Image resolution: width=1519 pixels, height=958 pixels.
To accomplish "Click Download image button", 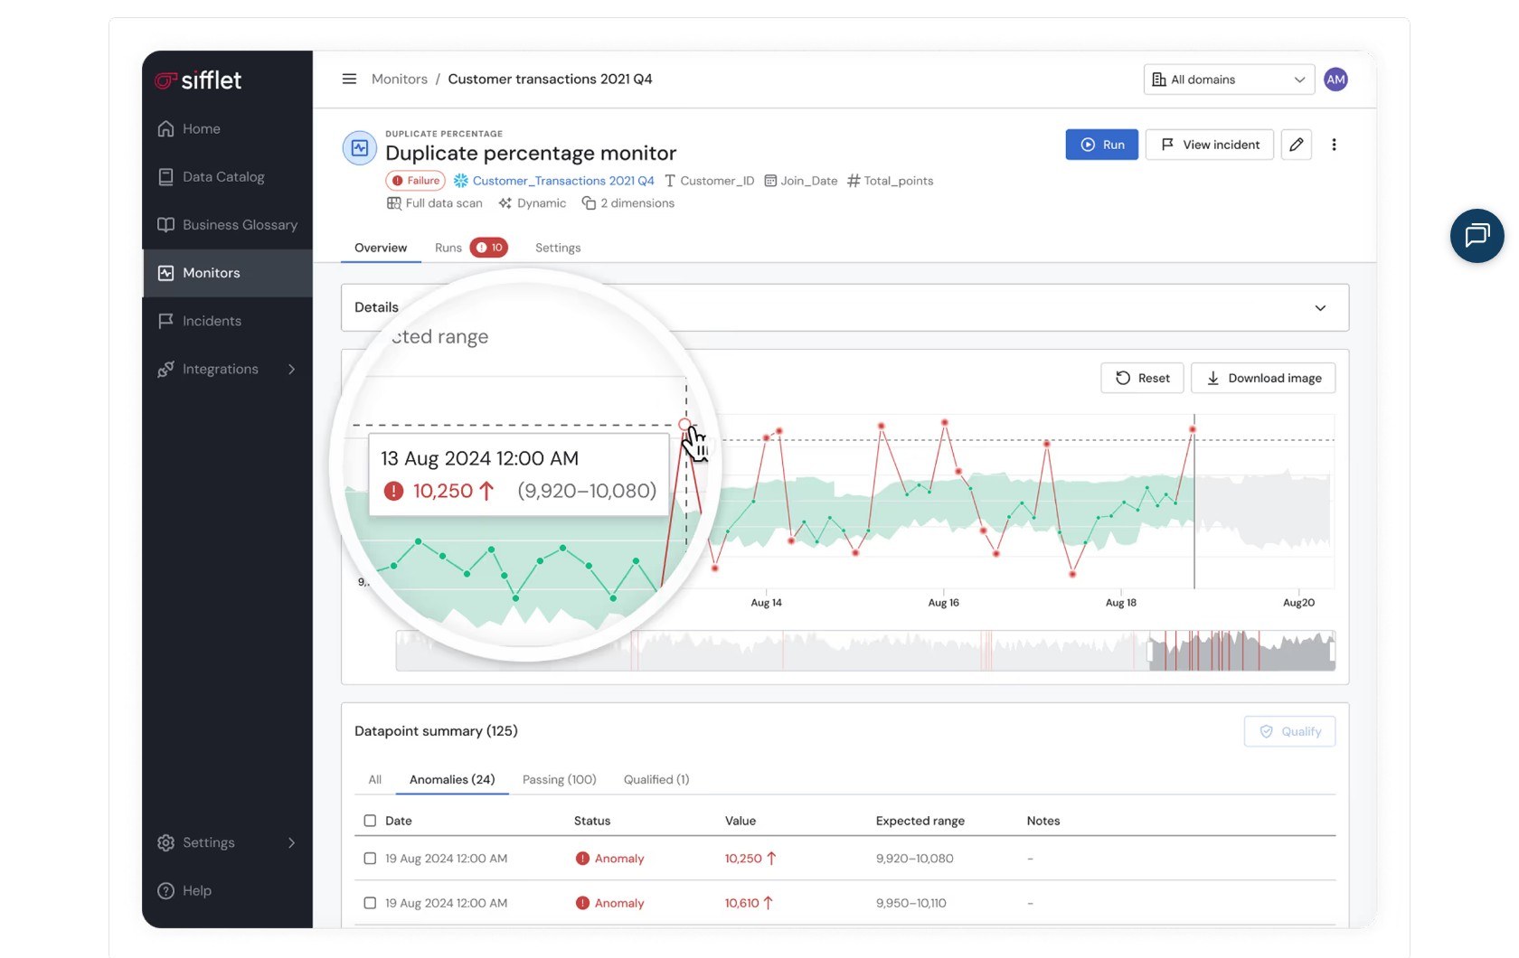I will tap(1263, 378).
